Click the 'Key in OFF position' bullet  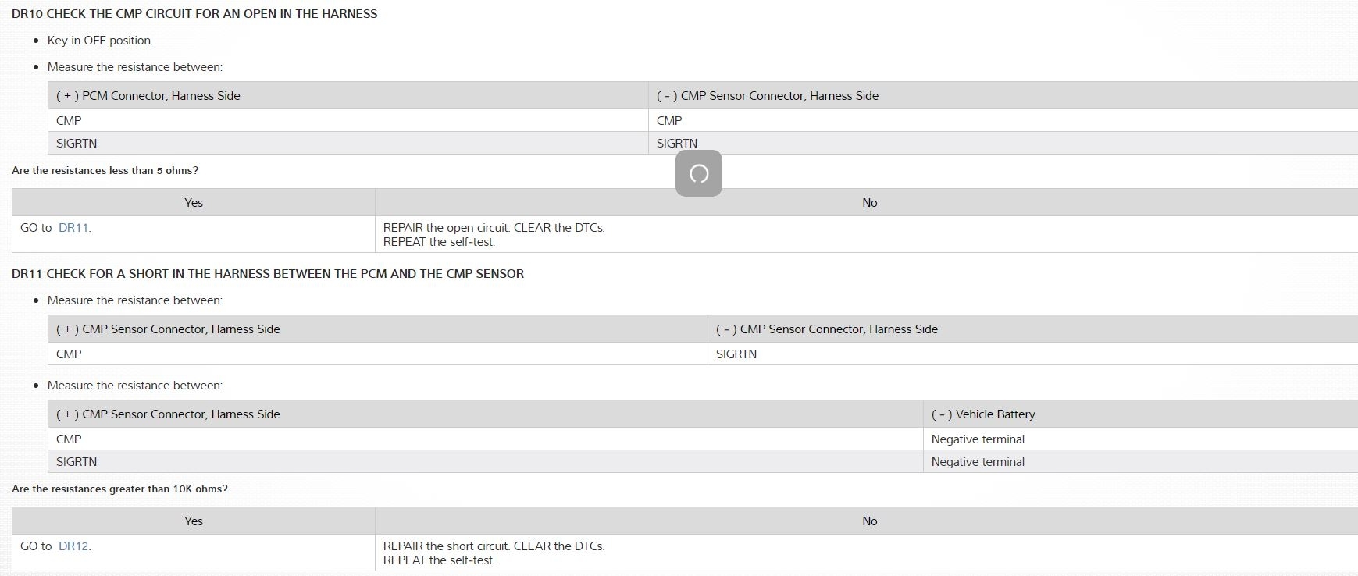pyautogui.click(x=100, y=41)
